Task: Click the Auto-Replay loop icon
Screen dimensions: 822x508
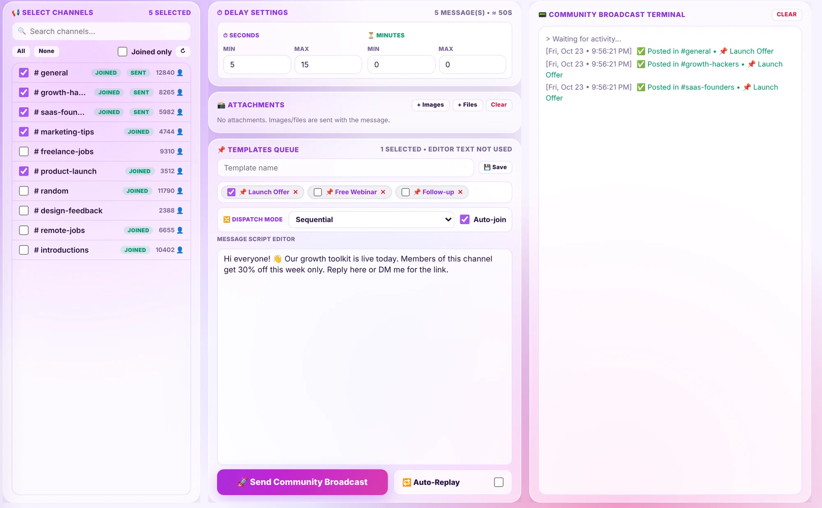Action: tap(406, 483)
